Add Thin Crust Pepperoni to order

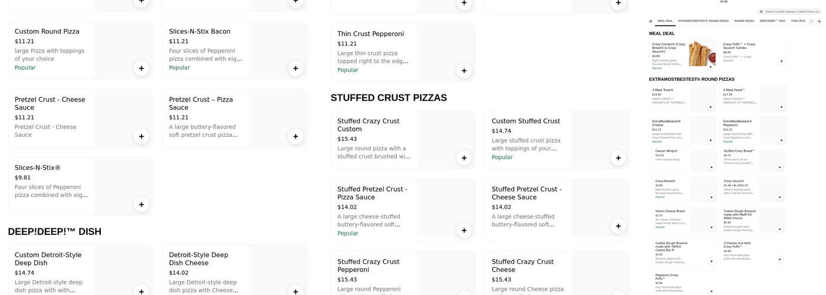(464, 71)
